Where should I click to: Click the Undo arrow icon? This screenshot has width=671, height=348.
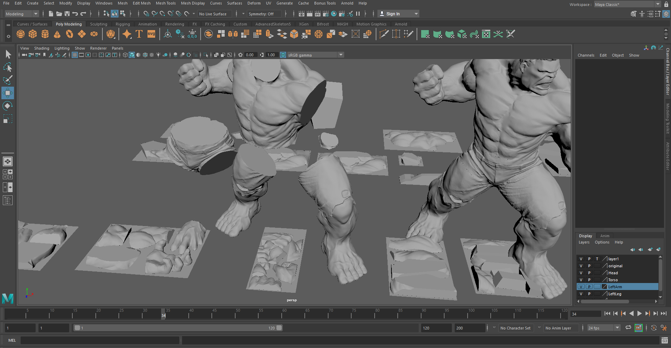[75, 14]
